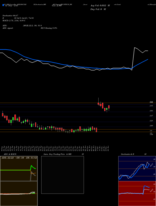The image size is (156, 206).
Task: Click 'MACD: 2.73, 2.34, 0.39 C' line
Action: click(x=14, y=21)
